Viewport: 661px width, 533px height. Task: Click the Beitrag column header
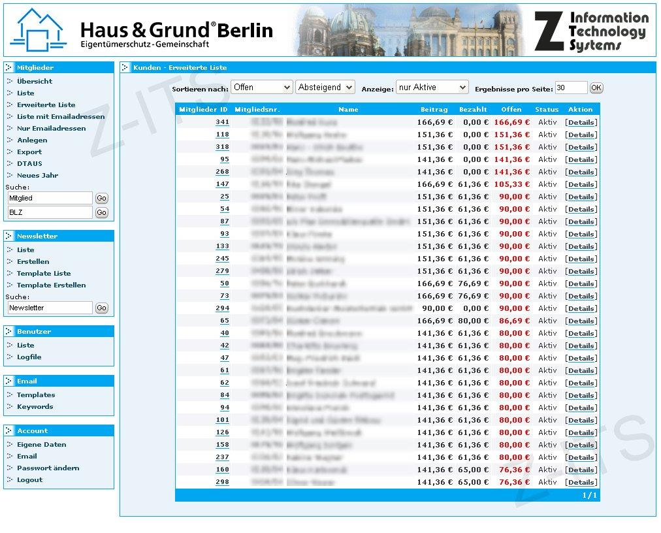(x=434, y=110)
